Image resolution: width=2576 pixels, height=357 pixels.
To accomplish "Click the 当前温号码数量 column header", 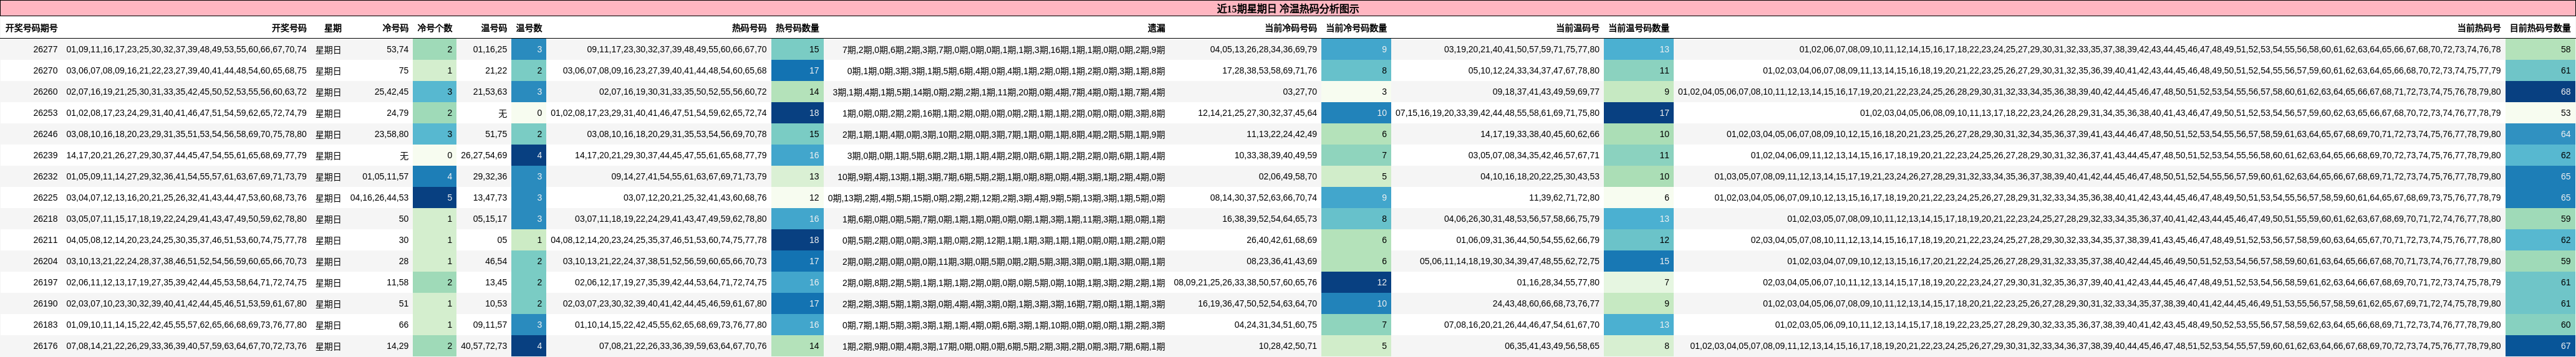I will pos(1638,28).
